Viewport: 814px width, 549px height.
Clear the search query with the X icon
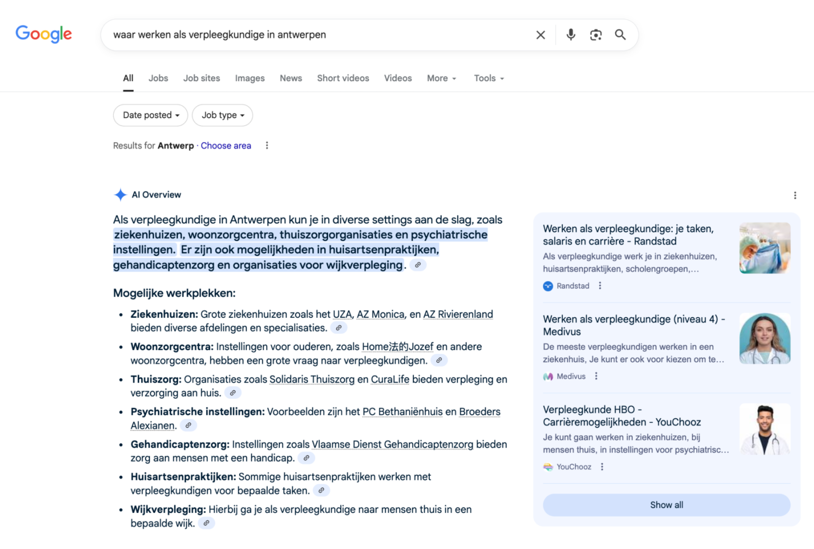(541, 35)
